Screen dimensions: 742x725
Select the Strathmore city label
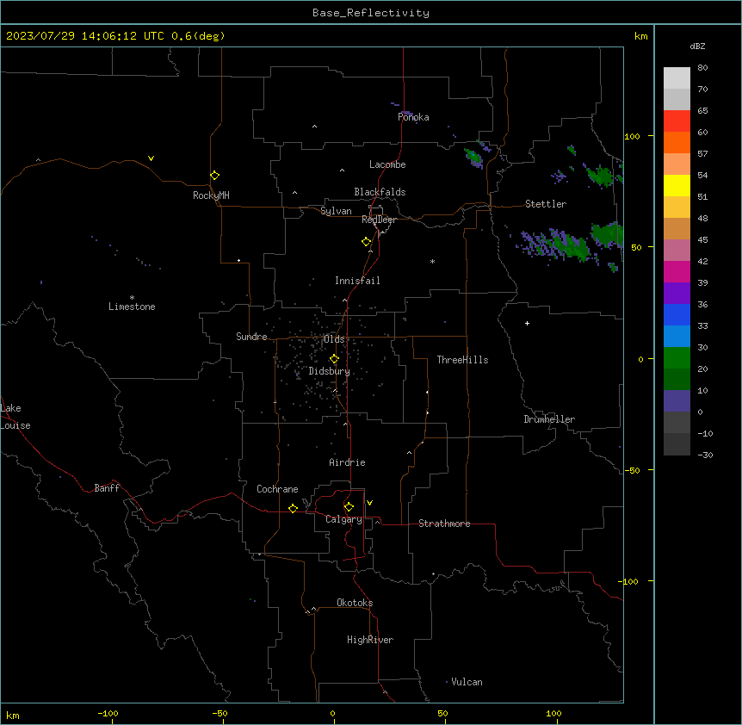(x=444, y=524)
